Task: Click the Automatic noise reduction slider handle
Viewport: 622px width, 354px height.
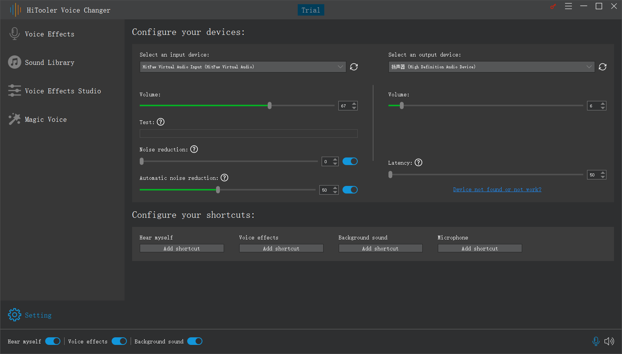Action: [x=218, y=190]
